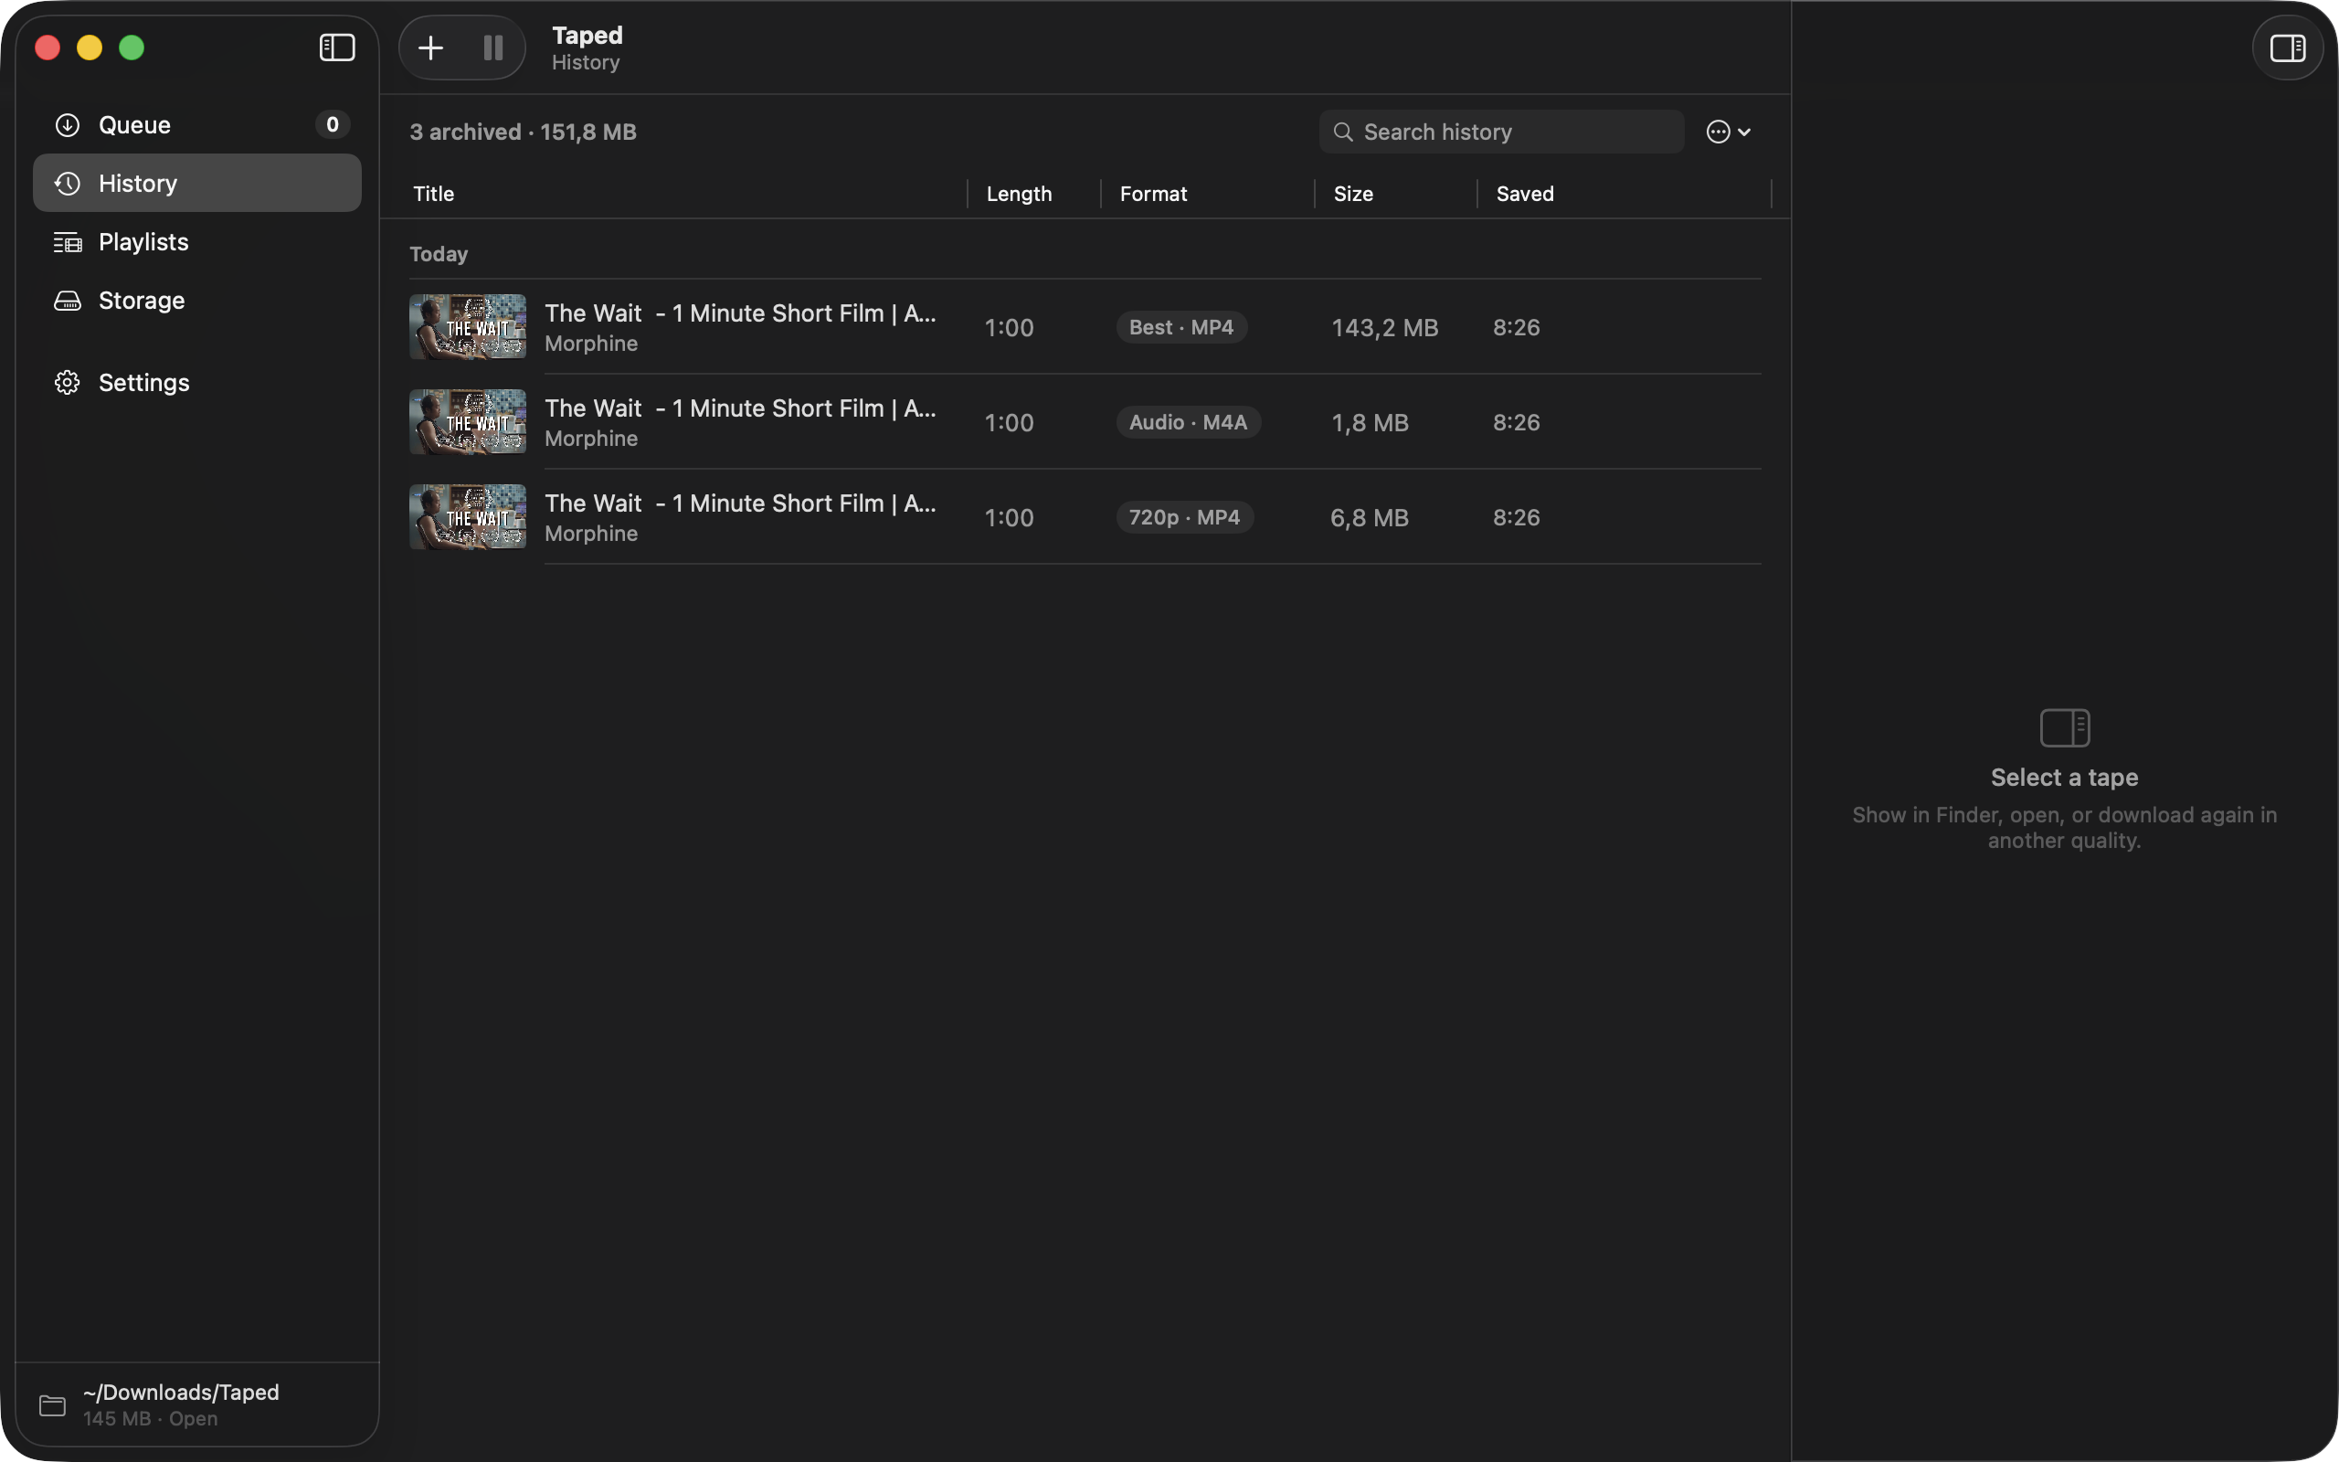Click the Search history field
The height and width of the screenshot is (1462, 2339).
click(x=1501, y=132)
